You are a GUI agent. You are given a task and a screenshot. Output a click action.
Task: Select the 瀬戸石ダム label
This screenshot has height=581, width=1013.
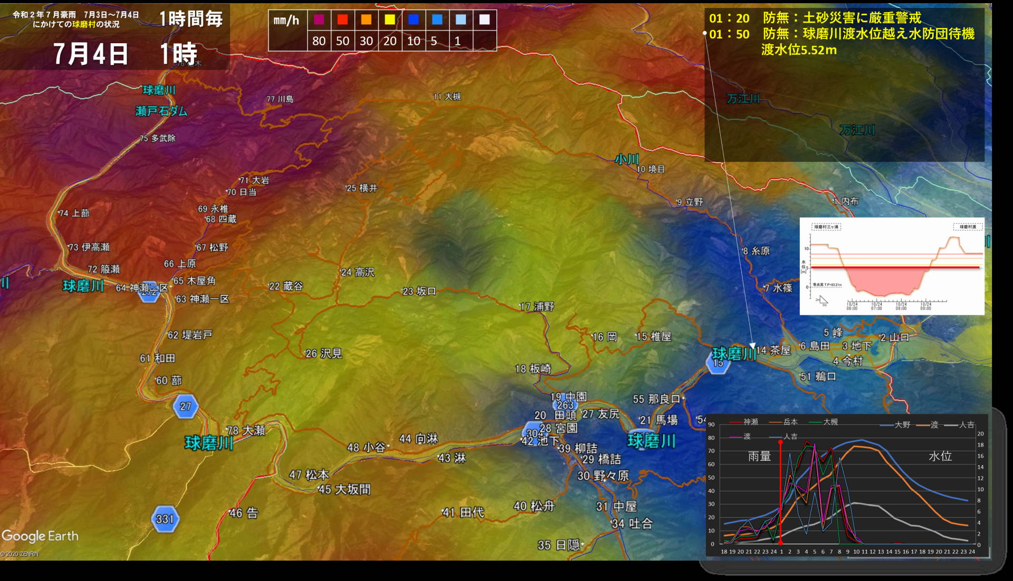click(161, 111)
